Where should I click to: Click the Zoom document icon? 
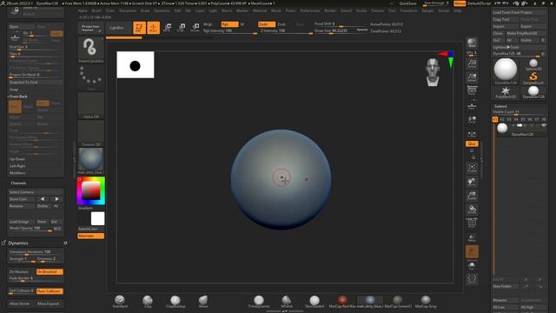coord(472,77)
